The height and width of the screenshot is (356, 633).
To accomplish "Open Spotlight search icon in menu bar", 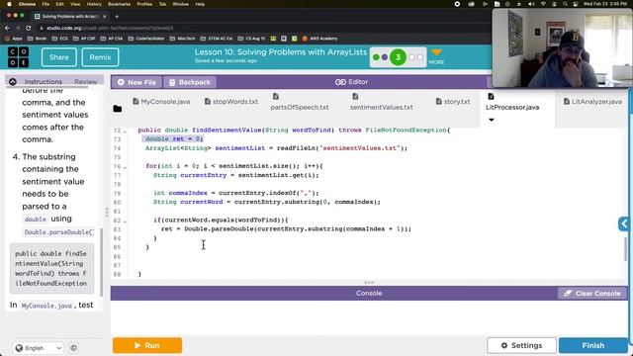I will pos(565,4).
